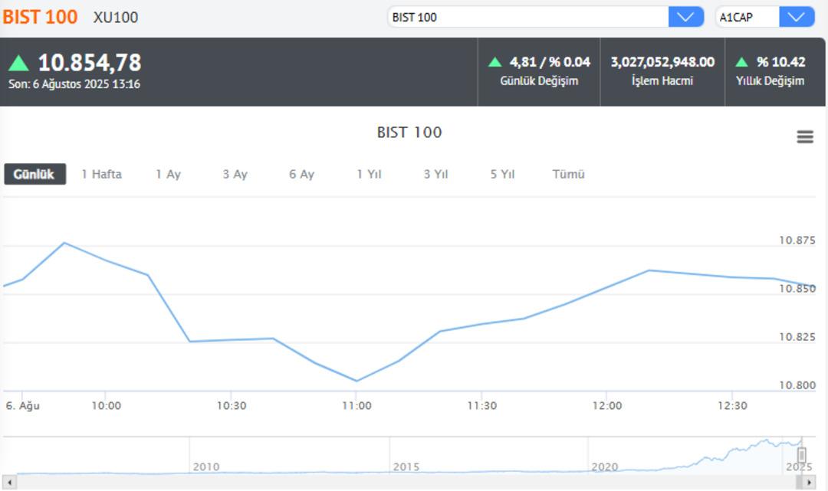Screen dimensions: 828x491
Task: Click the 11:30 x-axis label
Action: click(481, 406)
